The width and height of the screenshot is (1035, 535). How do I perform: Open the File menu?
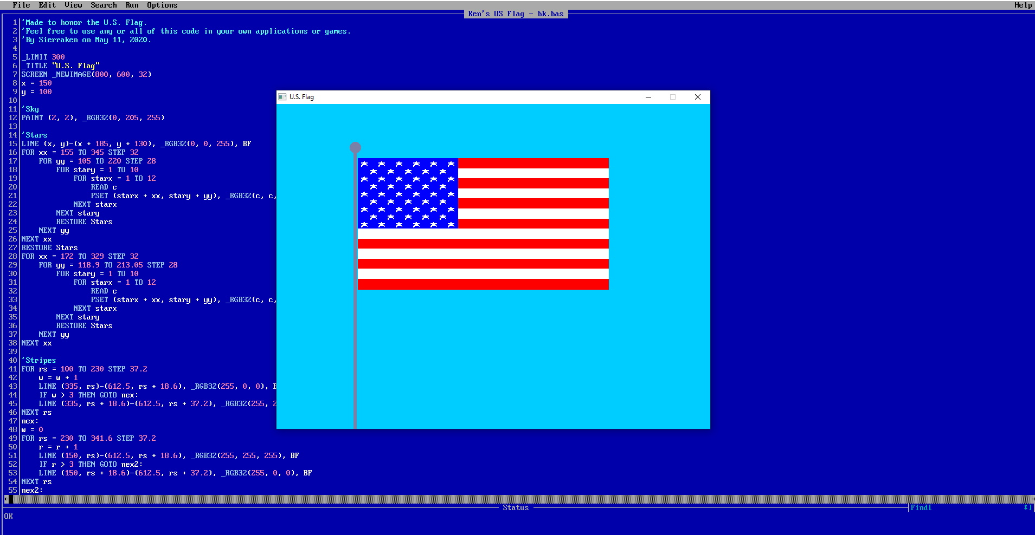tap(21, 5)
